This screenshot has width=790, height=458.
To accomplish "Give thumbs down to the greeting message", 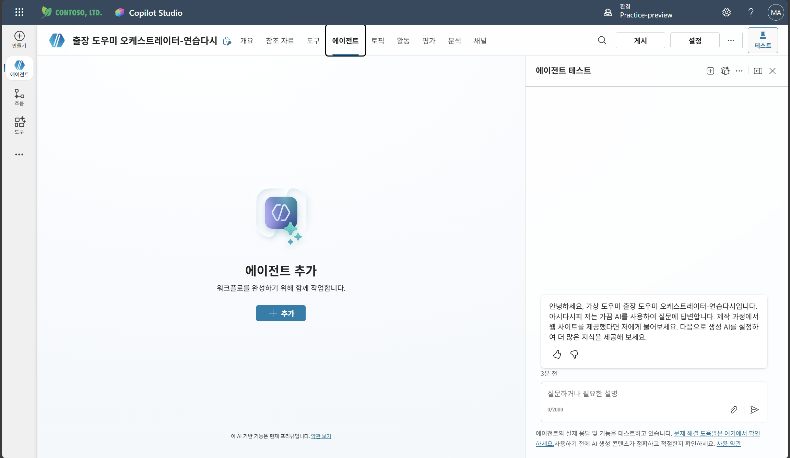I will pyautogui.click(x=574, y=354).
